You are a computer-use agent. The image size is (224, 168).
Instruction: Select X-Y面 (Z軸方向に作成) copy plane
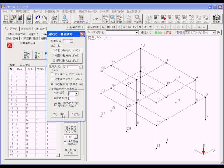coord(66,61)
